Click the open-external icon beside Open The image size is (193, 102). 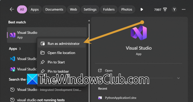click(x=100, y=71)
